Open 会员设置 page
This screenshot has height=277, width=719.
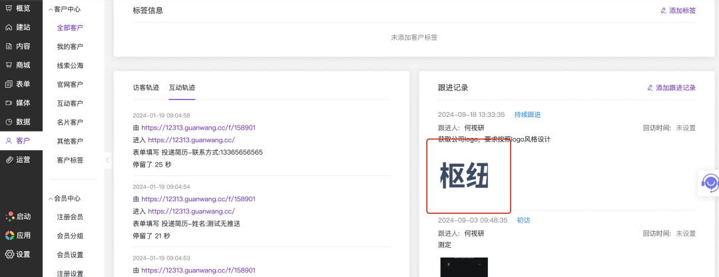(70, 254)
